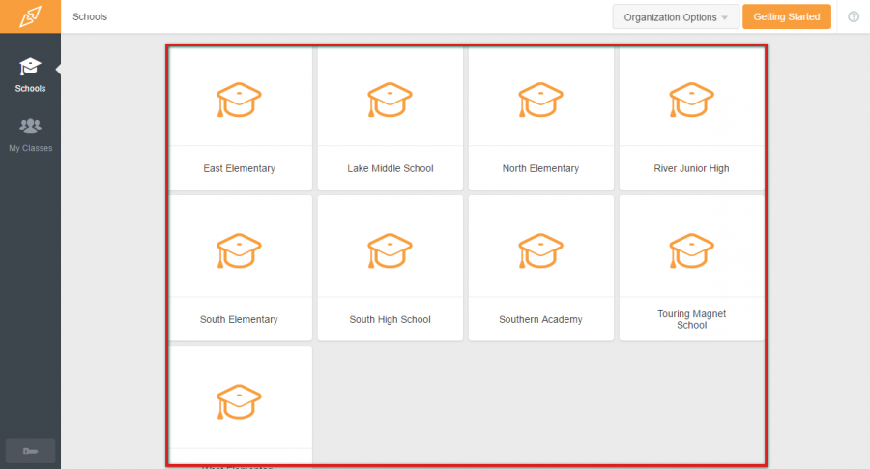Viewport: 870px width, 469px height.
Task: Click the bottom-row school's graduation cap icon
Action: tap(239, 402)
